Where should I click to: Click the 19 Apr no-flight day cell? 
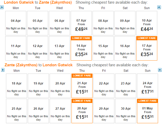[38, 86]
